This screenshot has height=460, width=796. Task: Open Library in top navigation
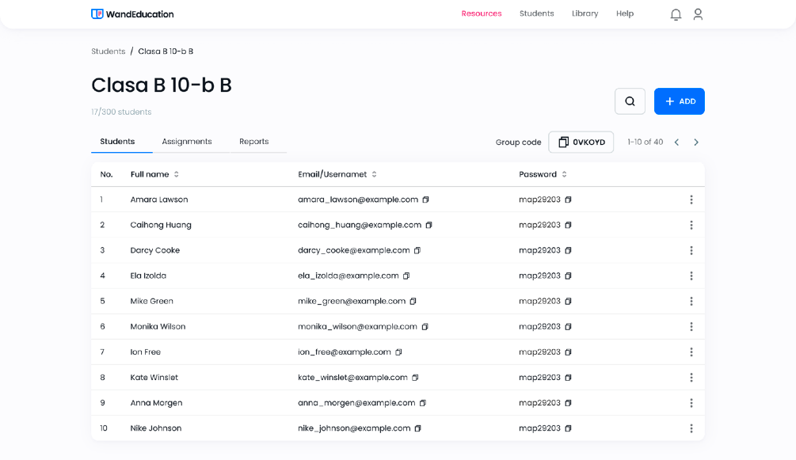pos(585,13)
